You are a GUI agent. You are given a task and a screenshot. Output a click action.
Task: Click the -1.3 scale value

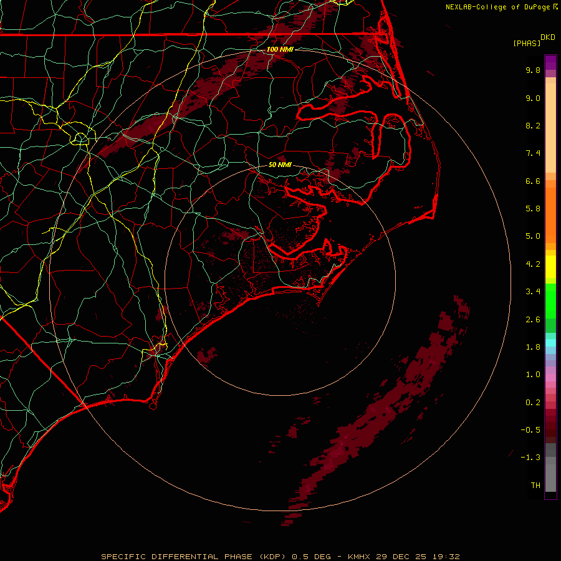click(x=530, y=458)
